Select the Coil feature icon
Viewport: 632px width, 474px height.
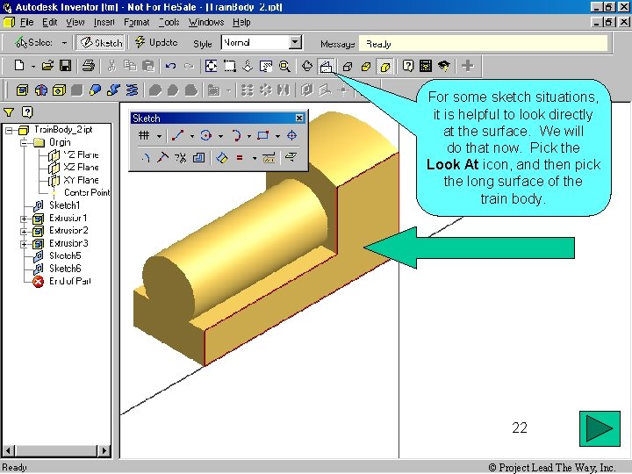pos(132,90)
